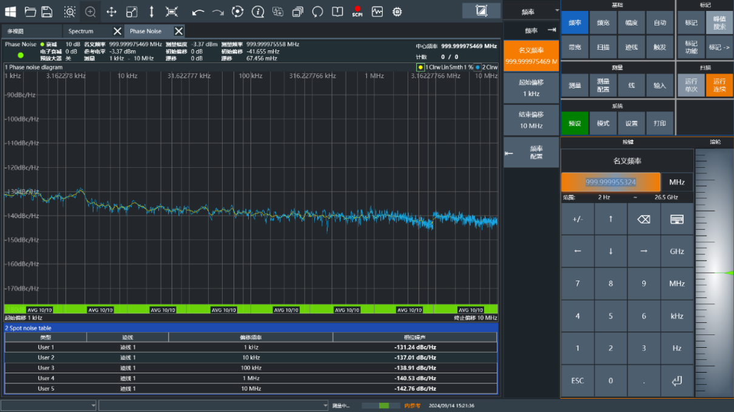Click the 带宽 bandwidth button
This screenshot has width=734, height=412.
574,47
